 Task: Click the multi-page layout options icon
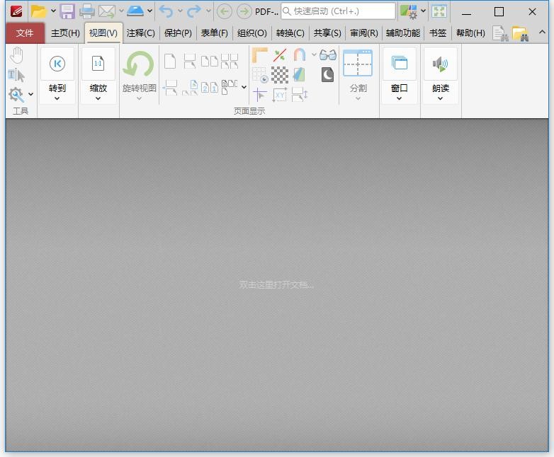point(230,87)
